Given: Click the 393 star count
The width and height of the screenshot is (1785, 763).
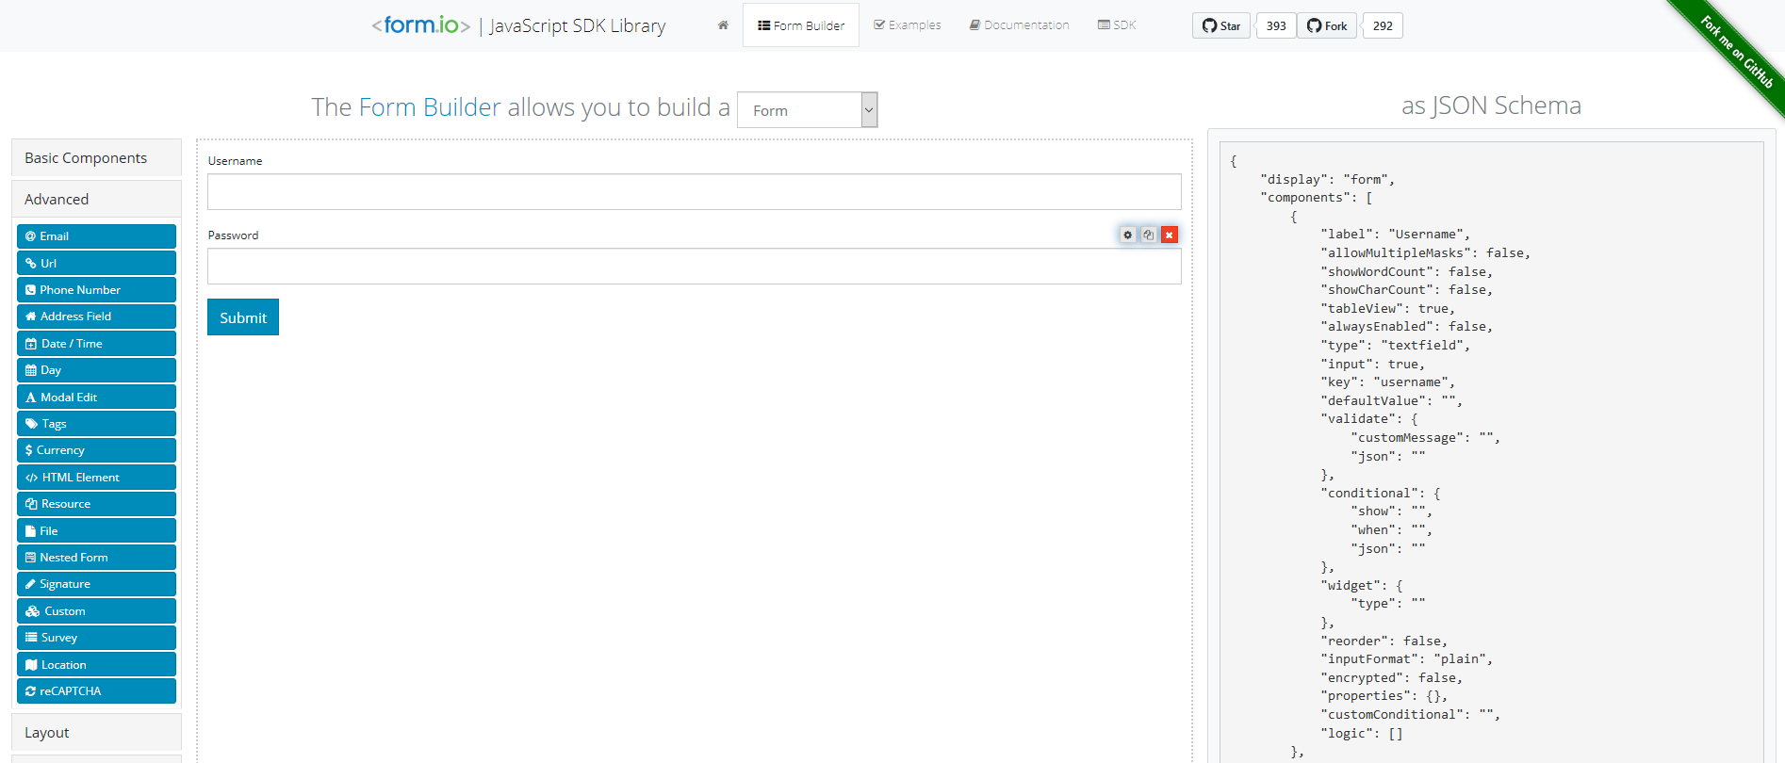Looking at the screenshot, I should (x=1276, y=25).
